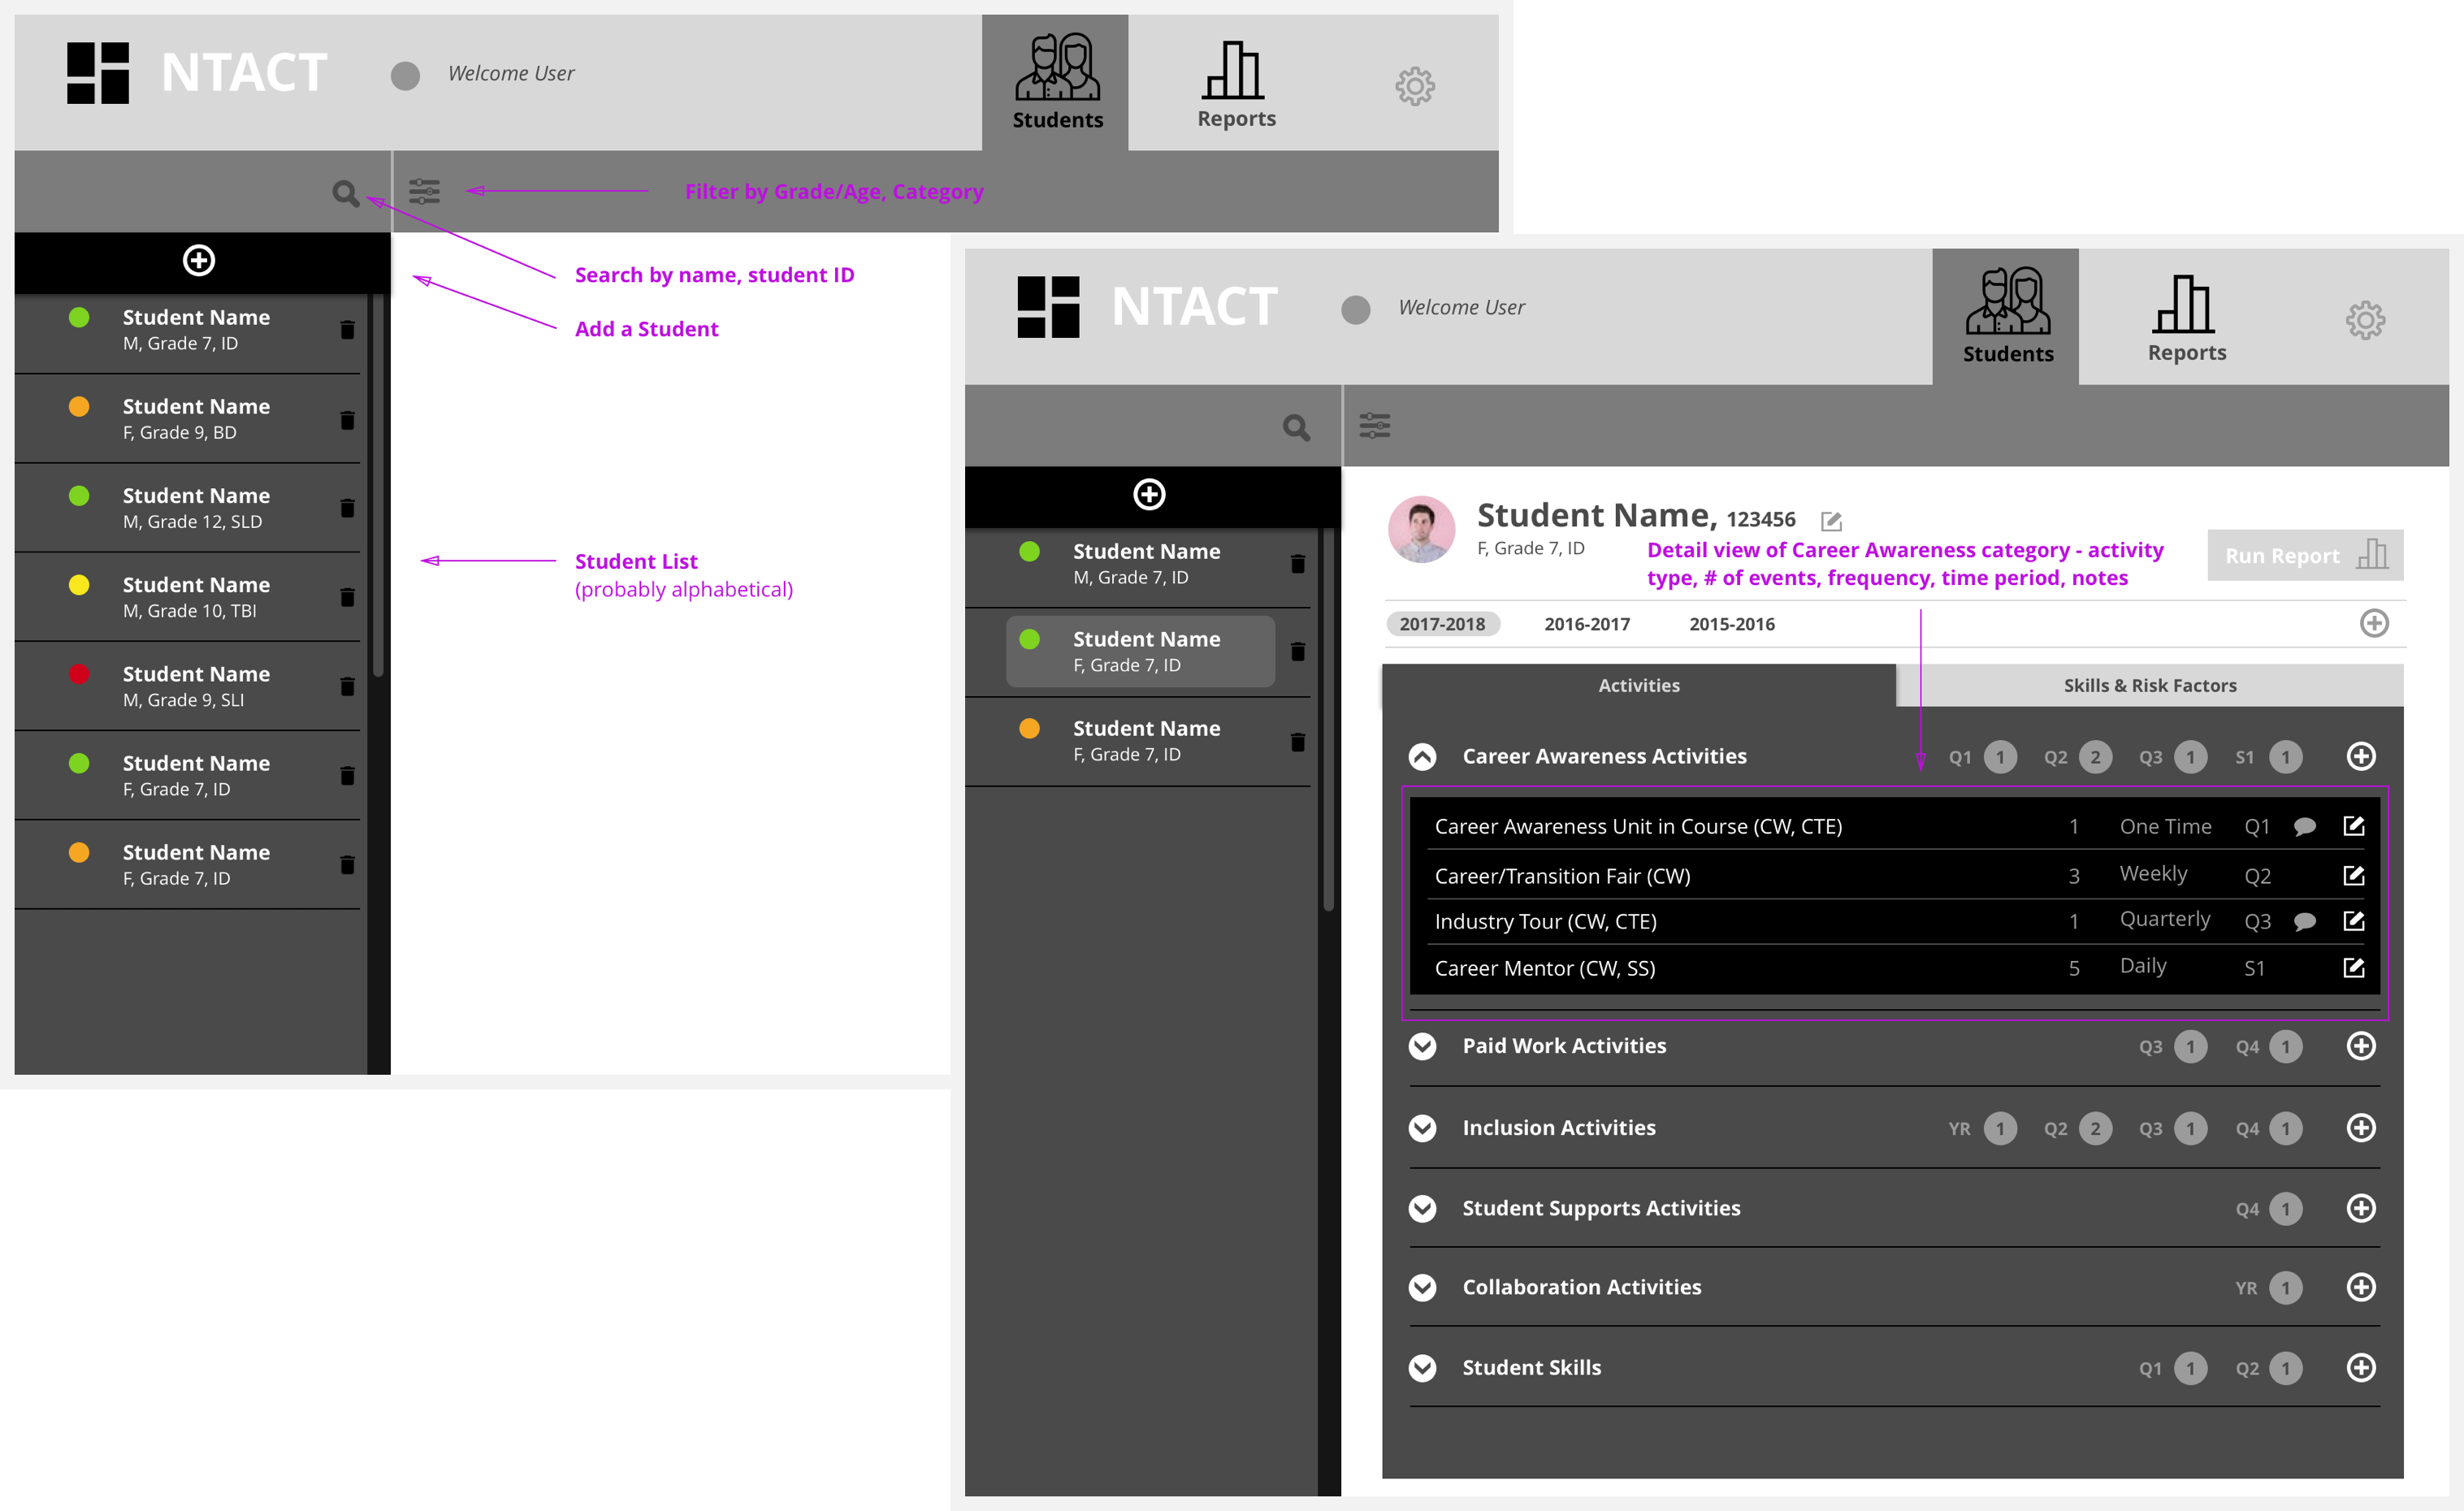Expand the Student Supports Activities section

[x=1422, y=1208]
